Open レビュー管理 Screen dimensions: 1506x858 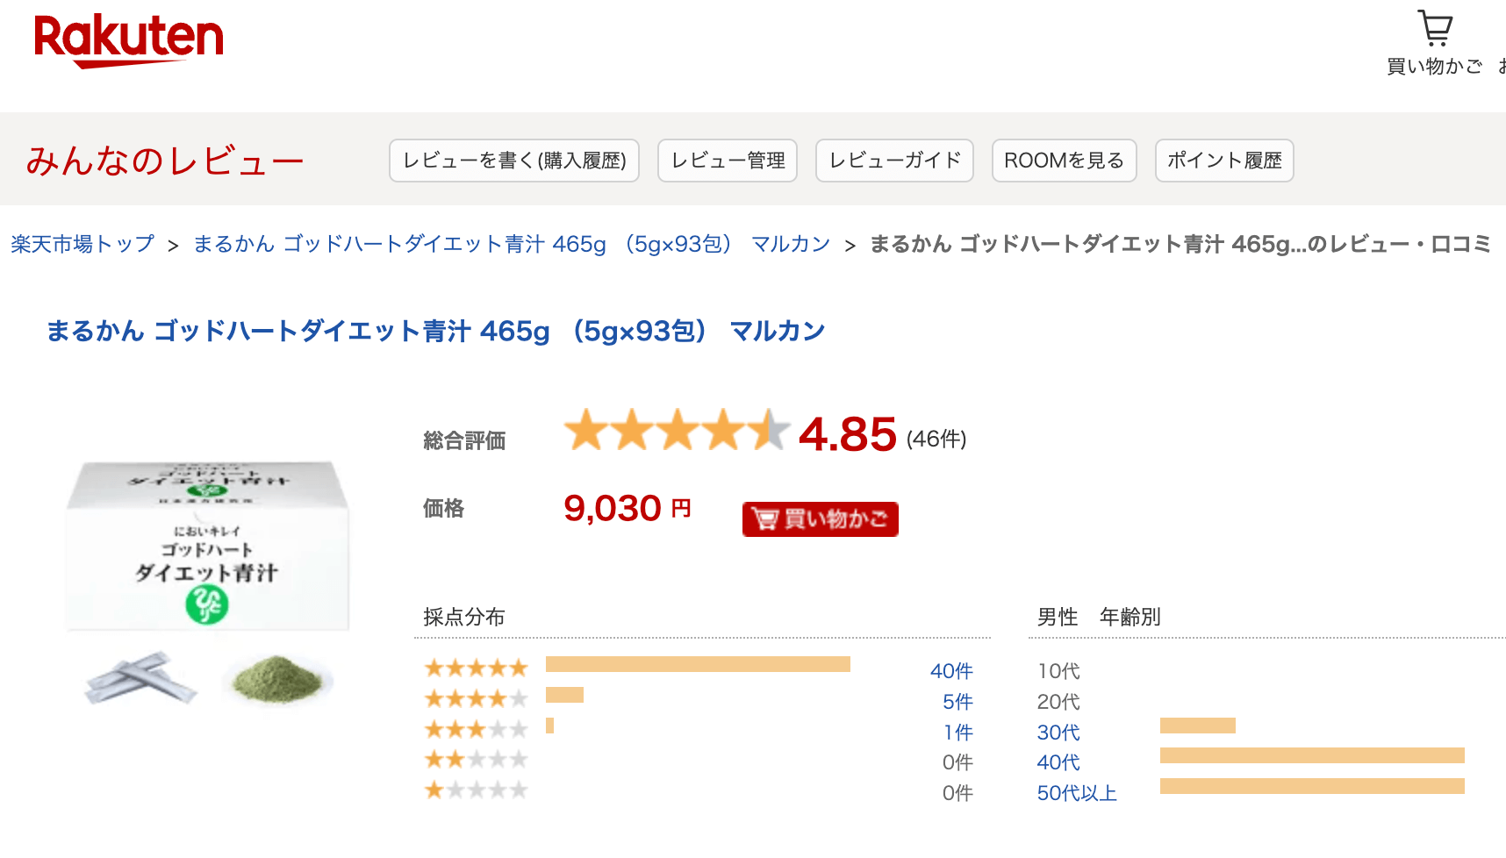coord(728,161)
